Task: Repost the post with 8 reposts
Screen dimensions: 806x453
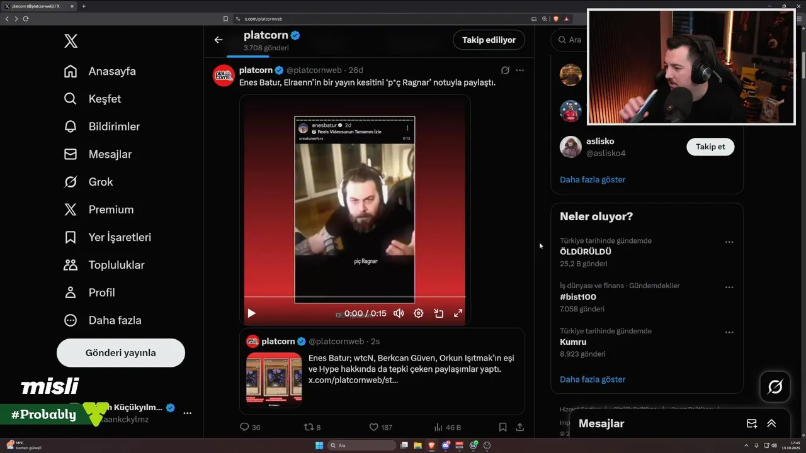Action: click(312, 427)
